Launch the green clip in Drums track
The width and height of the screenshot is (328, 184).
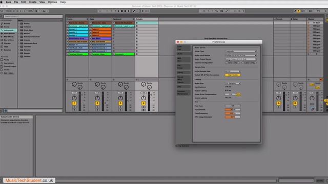67,54
